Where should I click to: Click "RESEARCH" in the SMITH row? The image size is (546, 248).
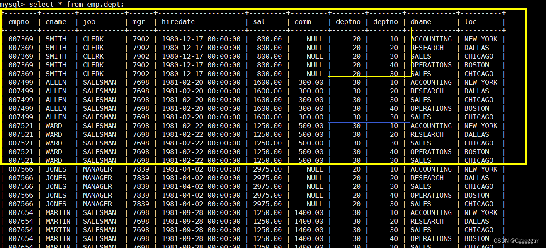[427, 48]
